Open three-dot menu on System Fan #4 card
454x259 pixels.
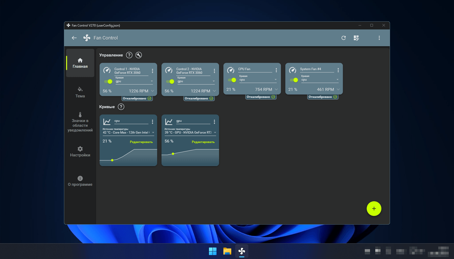(x=338, y=70)
